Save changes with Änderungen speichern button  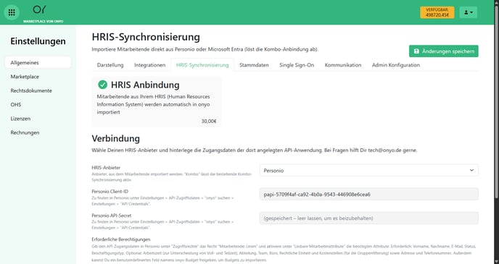(444, 51)
